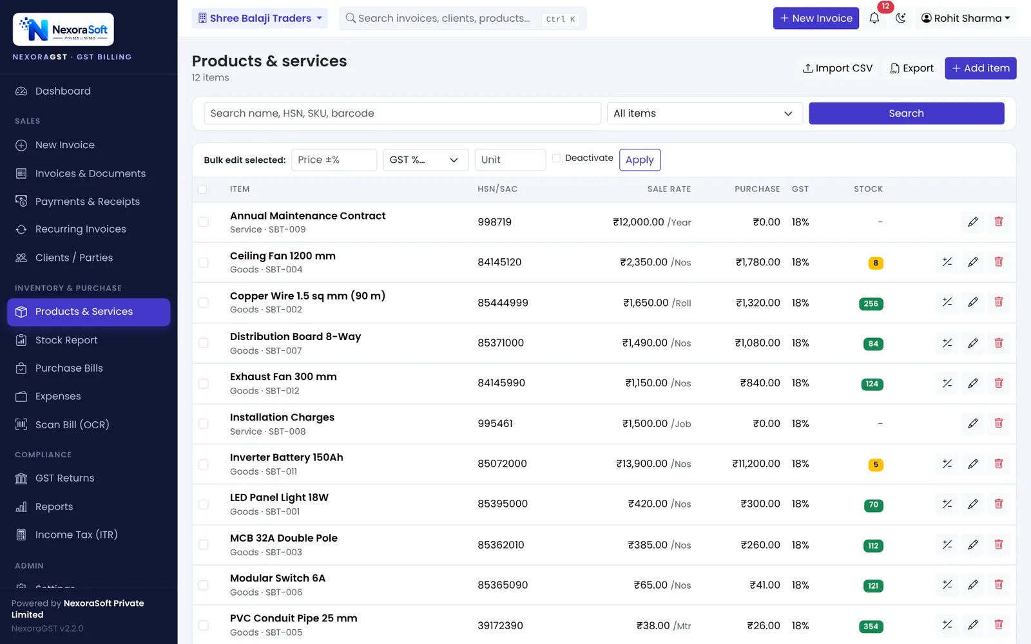The width and height of the screenshot is (1031, 644).
Task: Edit MCB 32A Double Pole item
Action: (973, 545)
